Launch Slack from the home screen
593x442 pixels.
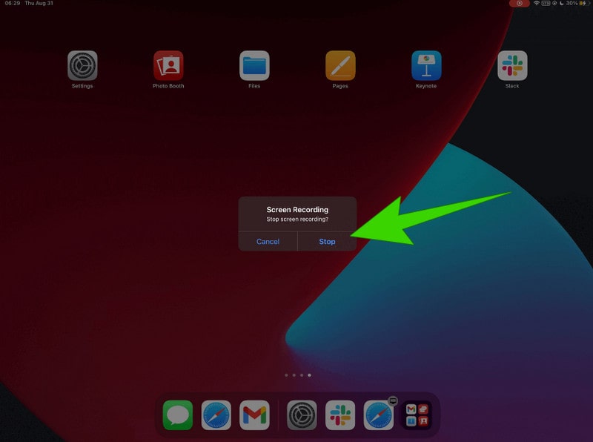512,66
